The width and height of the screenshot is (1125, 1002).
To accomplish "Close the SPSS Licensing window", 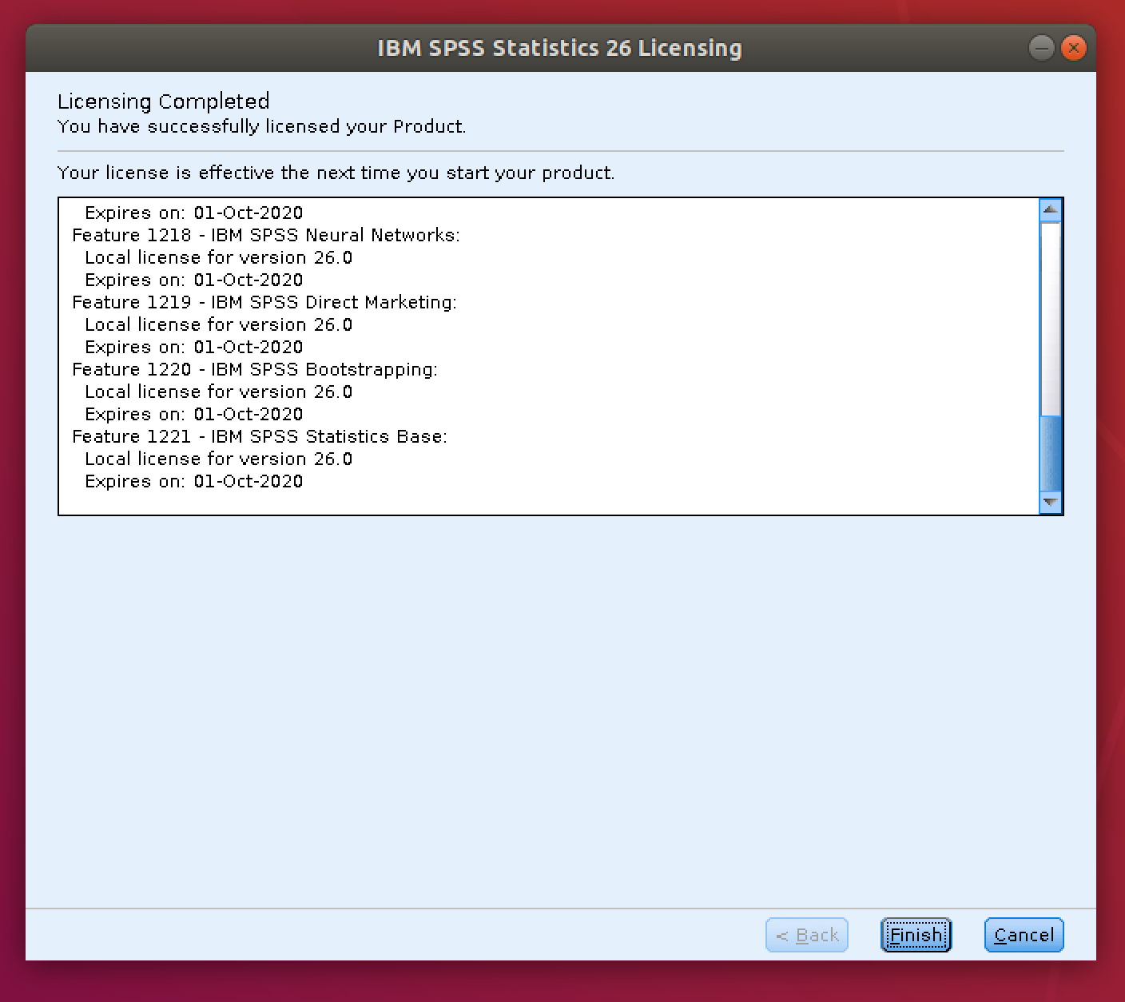I will tap(1074, 49).
